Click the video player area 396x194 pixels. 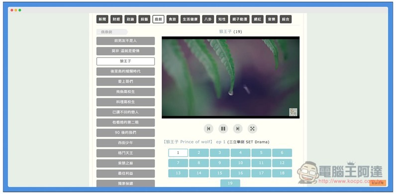tap(230, 77)
